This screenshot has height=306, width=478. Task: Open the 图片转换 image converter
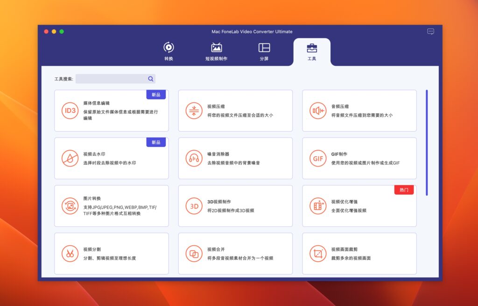point(112,206)
